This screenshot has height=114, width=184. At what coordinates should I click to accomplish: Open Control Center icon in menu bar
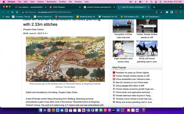tap(156, 2)
